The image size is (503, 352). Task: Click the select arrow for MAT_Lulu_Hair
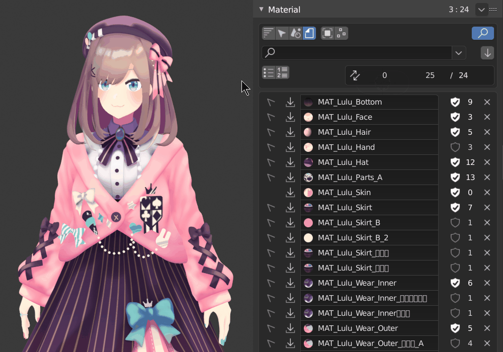271,132
